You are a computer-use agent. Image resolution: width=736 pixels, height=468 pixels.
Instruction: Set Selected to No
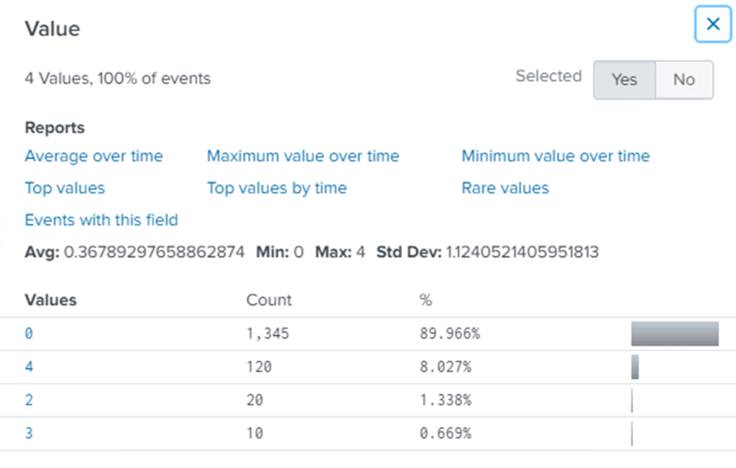coord(684,80)
